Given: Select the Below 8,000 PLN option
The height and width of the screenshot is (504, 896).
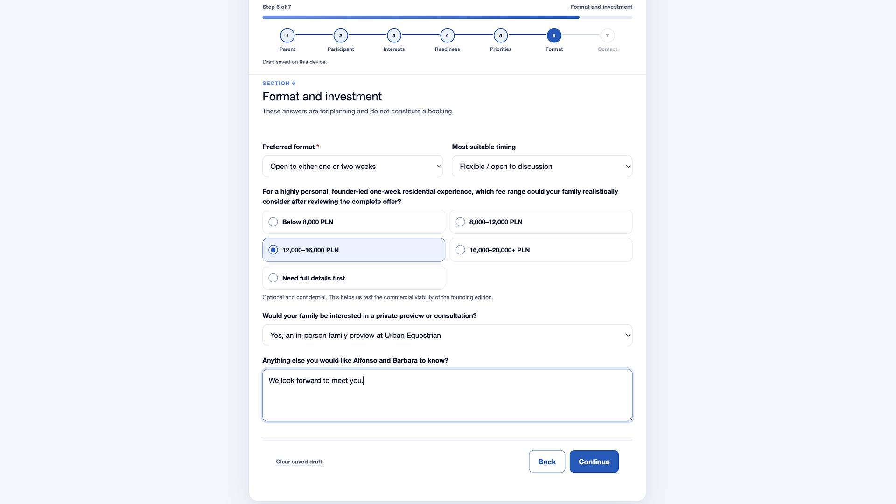Looking at the screenshot, I should point(354,222).
